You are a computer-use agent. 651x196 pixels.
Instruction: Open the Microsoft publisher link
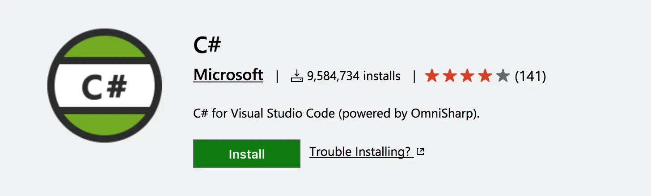228,75
